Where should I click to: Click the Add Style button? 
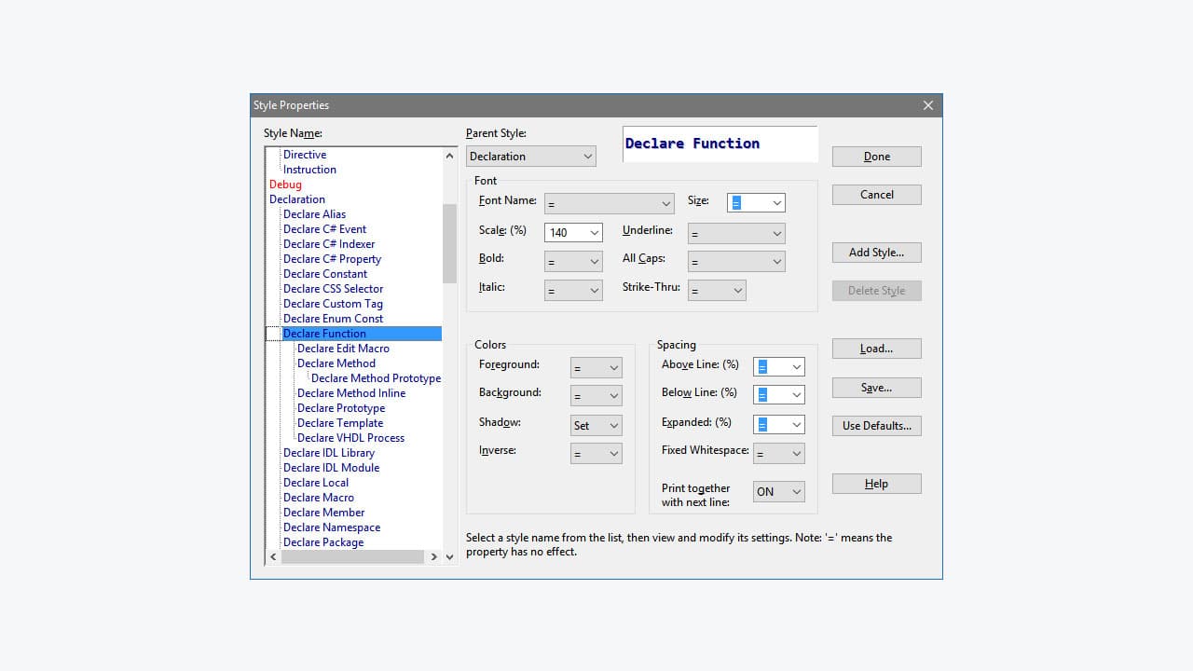876,252
